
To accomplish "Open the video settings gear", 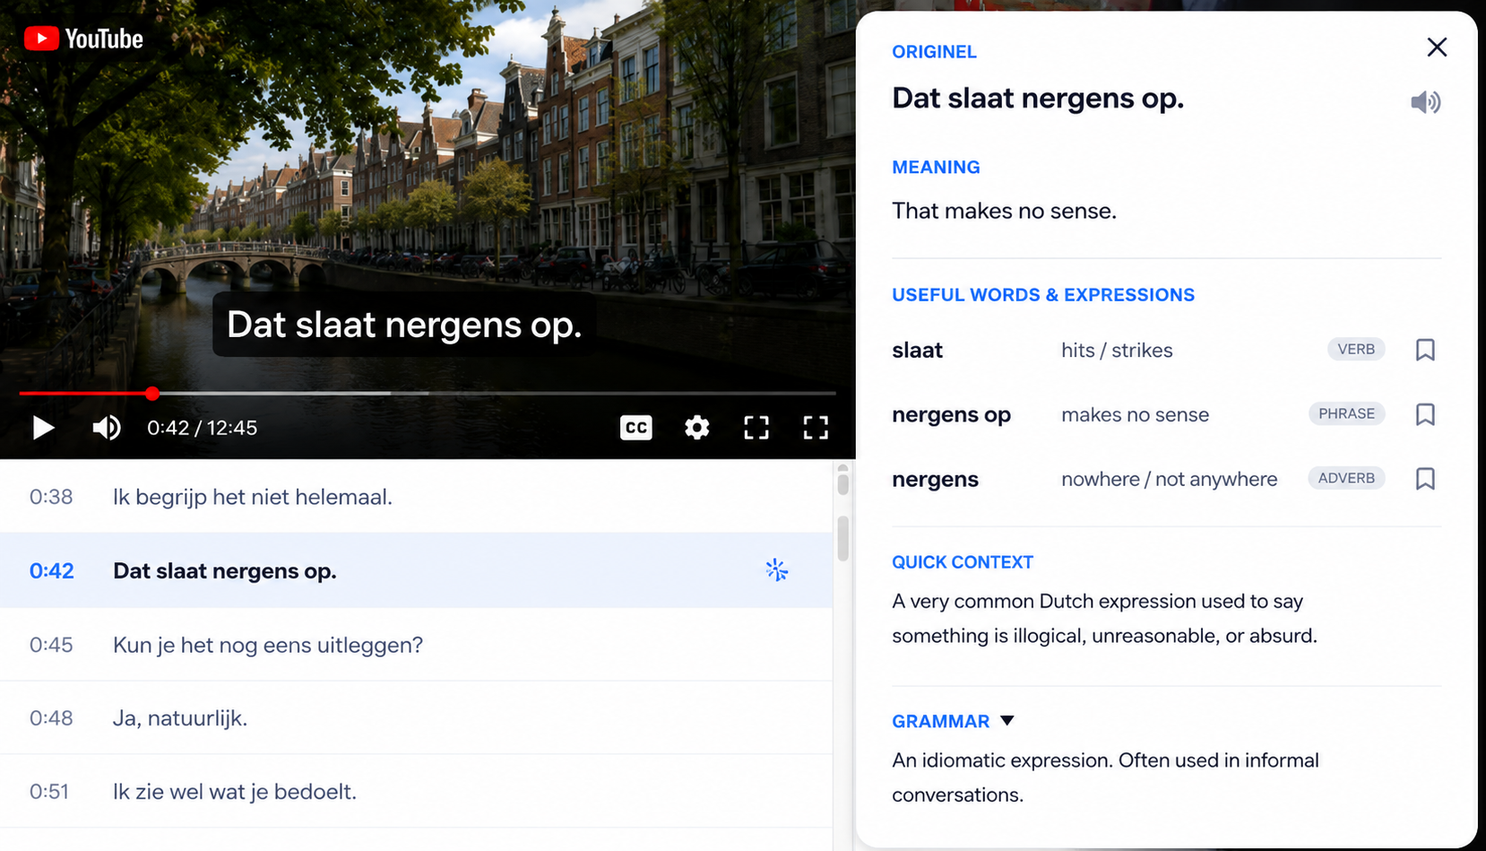I will (696, 428).
